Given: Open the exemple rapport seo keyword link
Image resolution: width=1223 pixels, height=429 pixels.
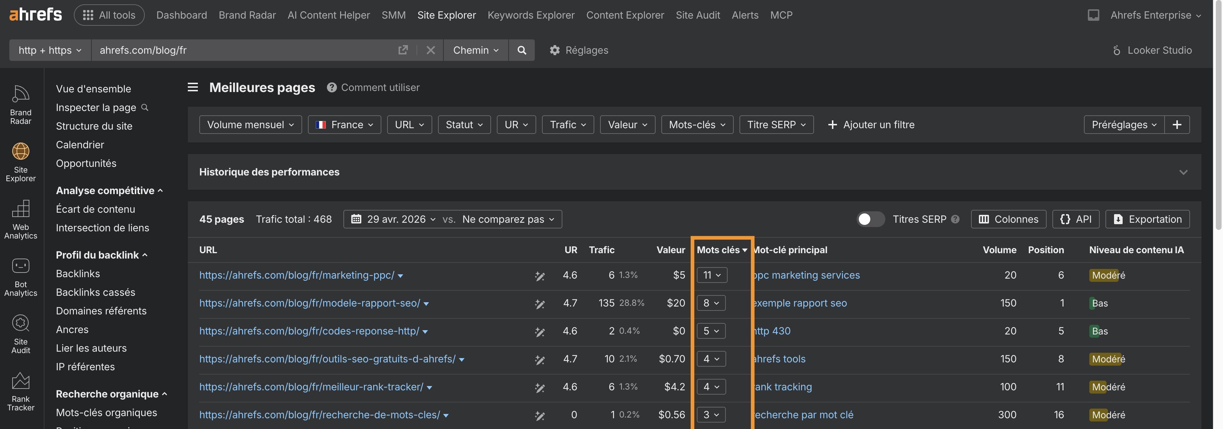Looking at the screenshot, I should coord(800,303).
